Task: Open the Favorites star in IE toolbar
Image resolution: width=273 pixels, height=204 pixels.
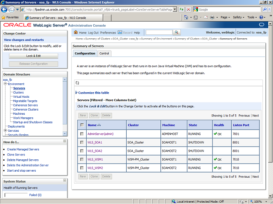Action: (x=3, y=17)
